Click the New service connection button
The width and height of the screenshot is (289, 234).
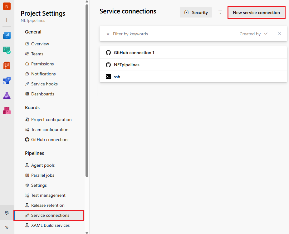[256, 12]
